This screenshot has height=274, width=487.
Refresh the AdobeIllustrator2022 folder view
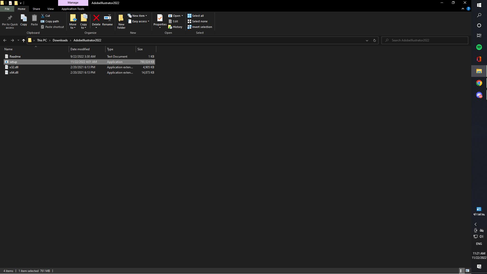[374, 40]
